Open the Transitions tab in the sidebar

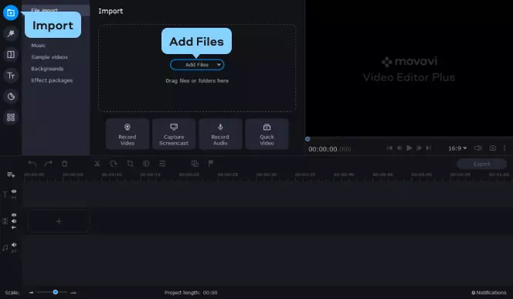[x=11, y=54]
